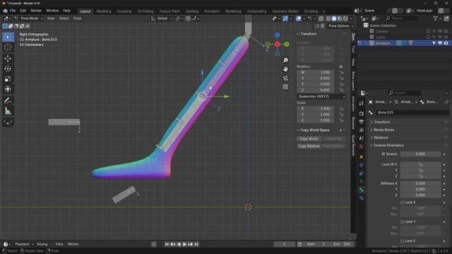Open the View Layer properties tab icon
452x254 pixels.
(361, 130)
